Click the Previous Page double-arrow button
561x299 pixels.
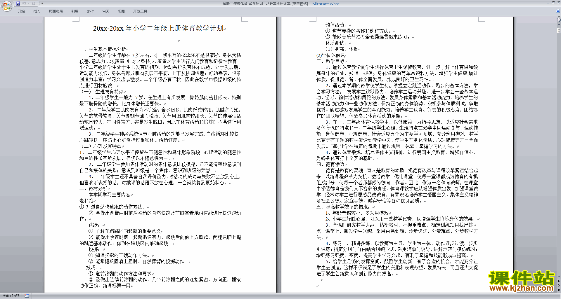point(559,281)
